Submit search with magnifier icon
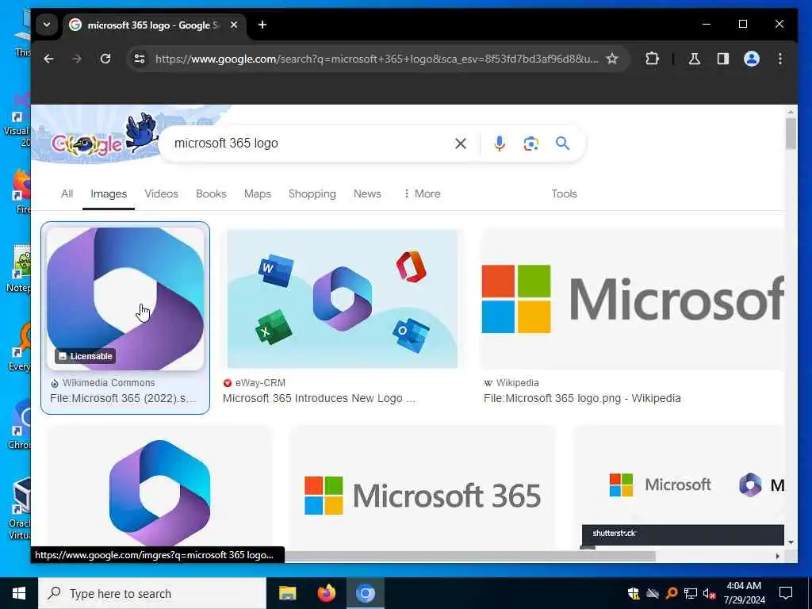This screenshot has height=609, width=812. [562, 144]
